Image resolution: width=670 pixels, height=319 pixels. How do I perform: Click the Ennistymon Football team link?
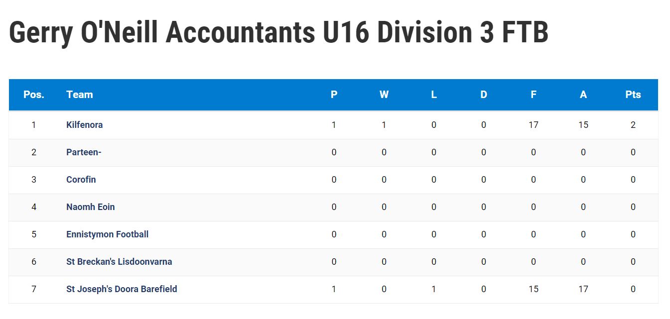[107, 234]
